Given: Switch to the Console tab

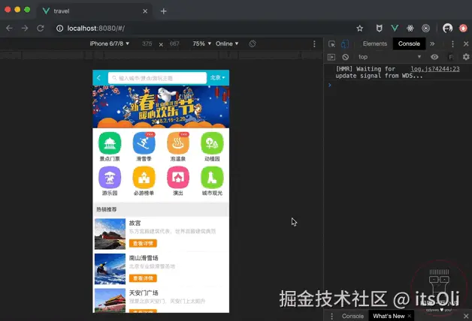Looking at the screenshot, I should (x=409, y=43).
